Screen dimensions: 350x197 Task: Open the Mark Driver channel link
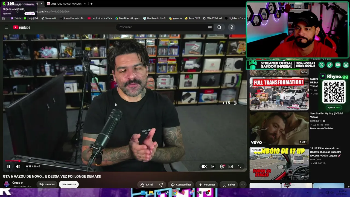[316, 160]
